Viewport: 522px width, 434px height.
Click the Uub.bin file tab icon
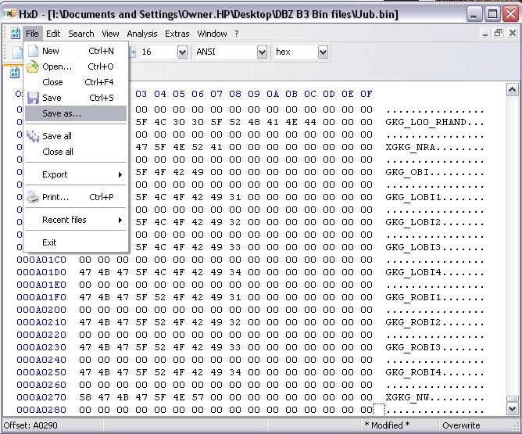[15, 73]
